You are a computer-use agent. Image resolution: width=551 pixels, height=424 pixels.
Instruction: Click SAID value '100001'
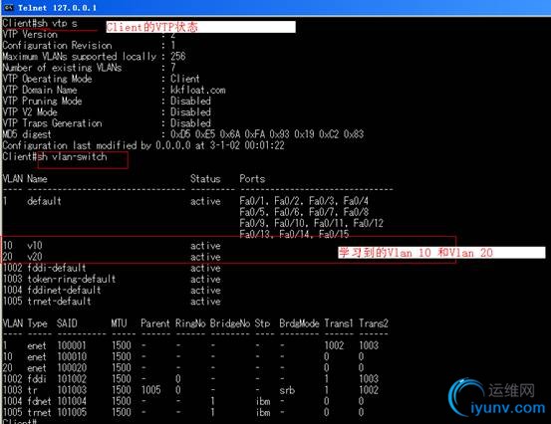click(x=72, y=345)
